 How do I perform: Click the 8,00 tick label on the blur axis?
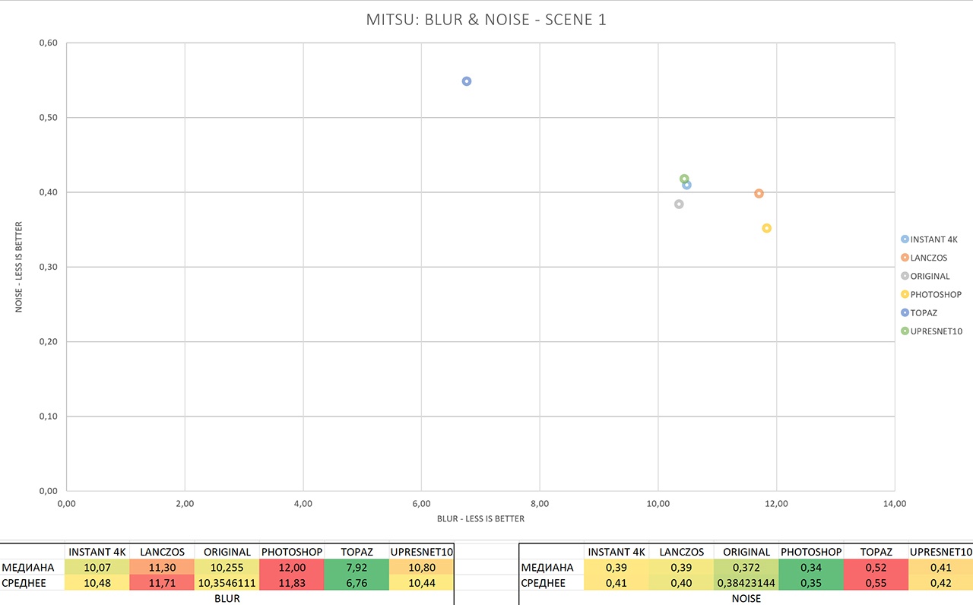[540, 503]
